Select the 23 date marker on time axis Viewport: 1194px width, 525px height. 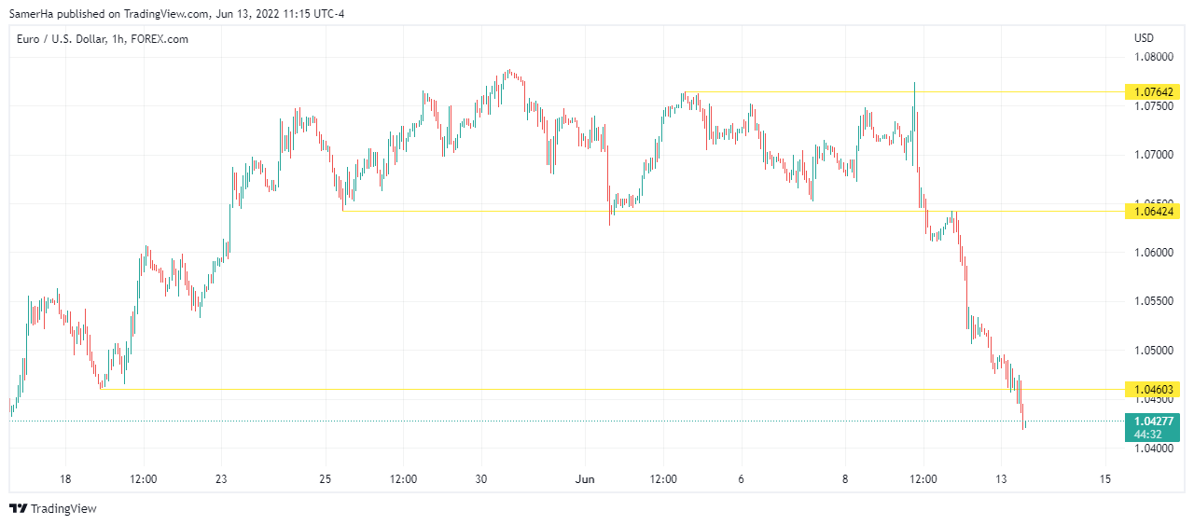point(221,479)
